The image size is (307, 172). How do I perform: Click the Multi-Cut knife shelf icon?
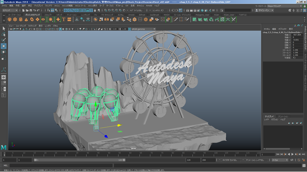[176, 19]
